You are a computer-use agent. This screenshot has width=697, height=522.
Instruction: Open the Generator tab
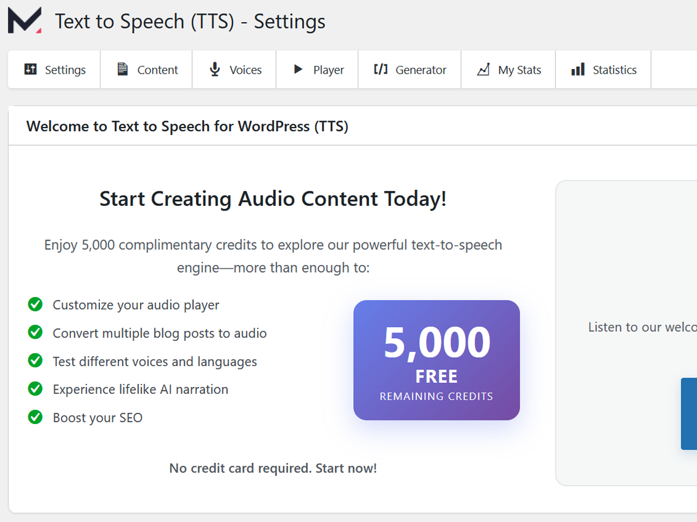pos(410,70)
